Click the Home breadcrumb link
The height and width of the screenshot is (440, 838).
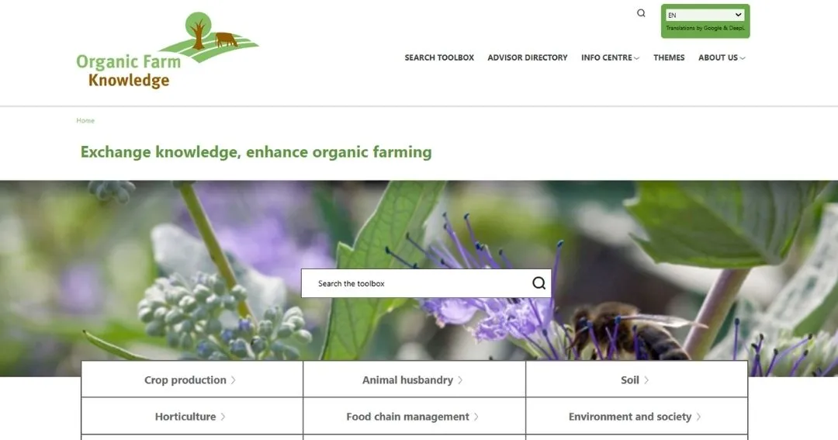coord(85,120)
